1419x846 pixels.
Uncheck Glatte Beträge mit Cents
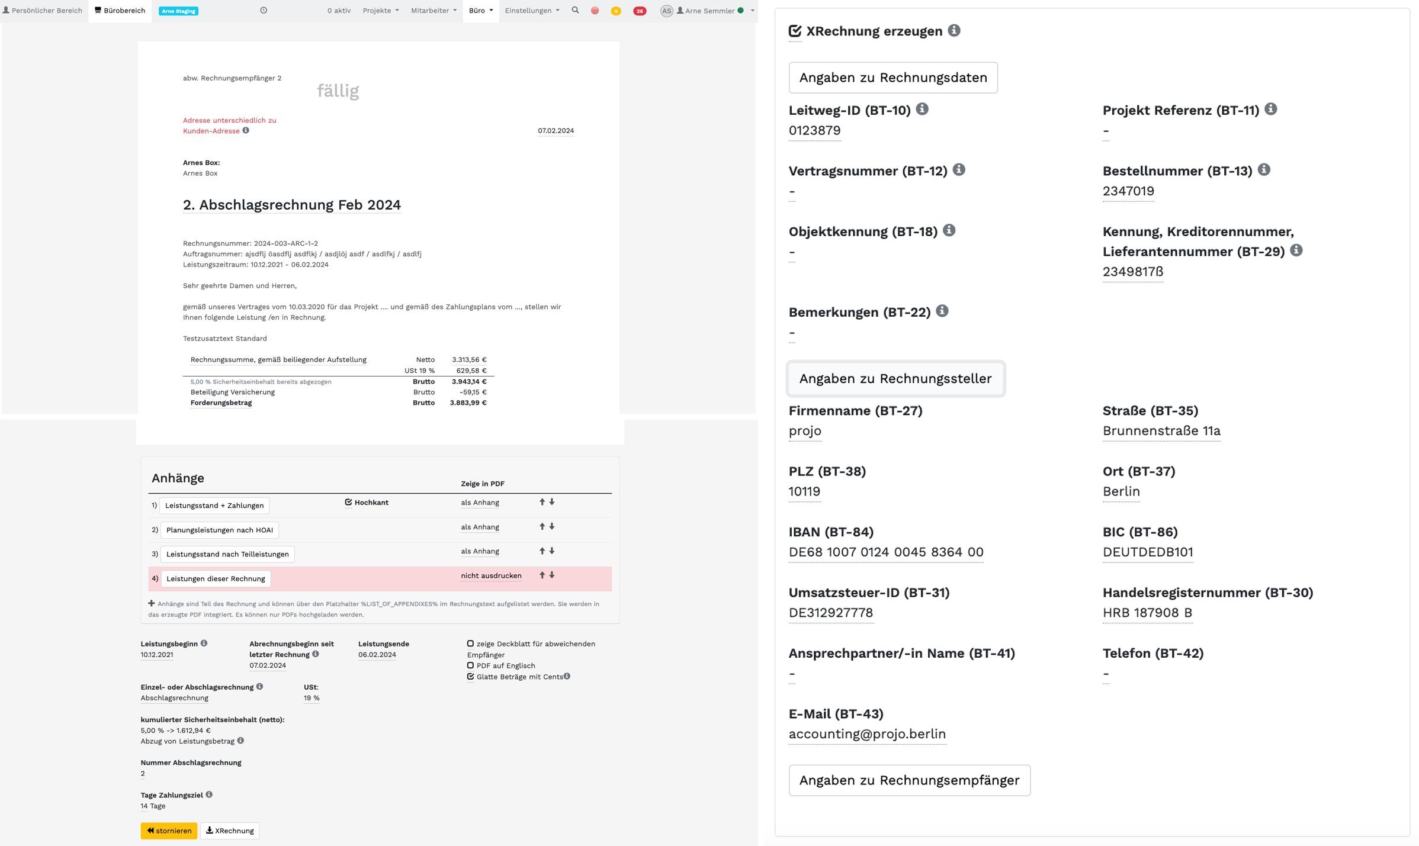[470, 676]
